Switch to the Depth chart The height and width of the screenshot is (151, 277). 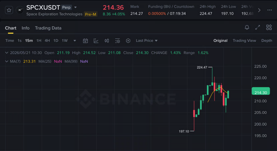coord(266,41)
